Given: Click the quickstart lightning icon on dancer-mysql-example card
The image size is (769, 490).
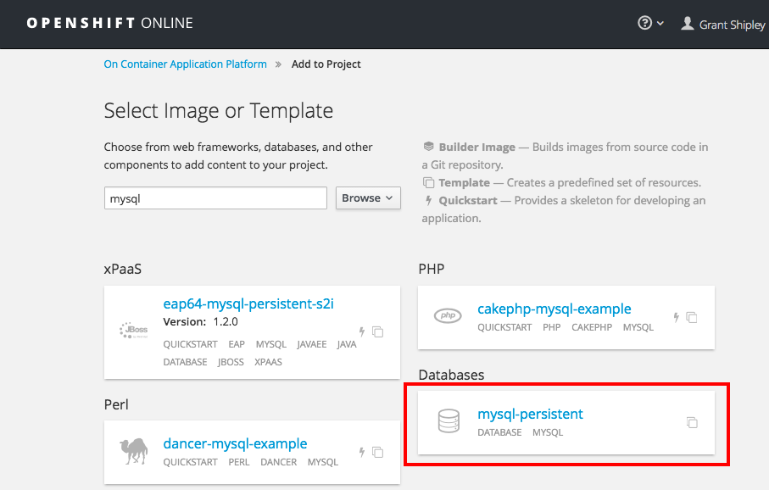Looking at the screenshot, I should [362, 452].
